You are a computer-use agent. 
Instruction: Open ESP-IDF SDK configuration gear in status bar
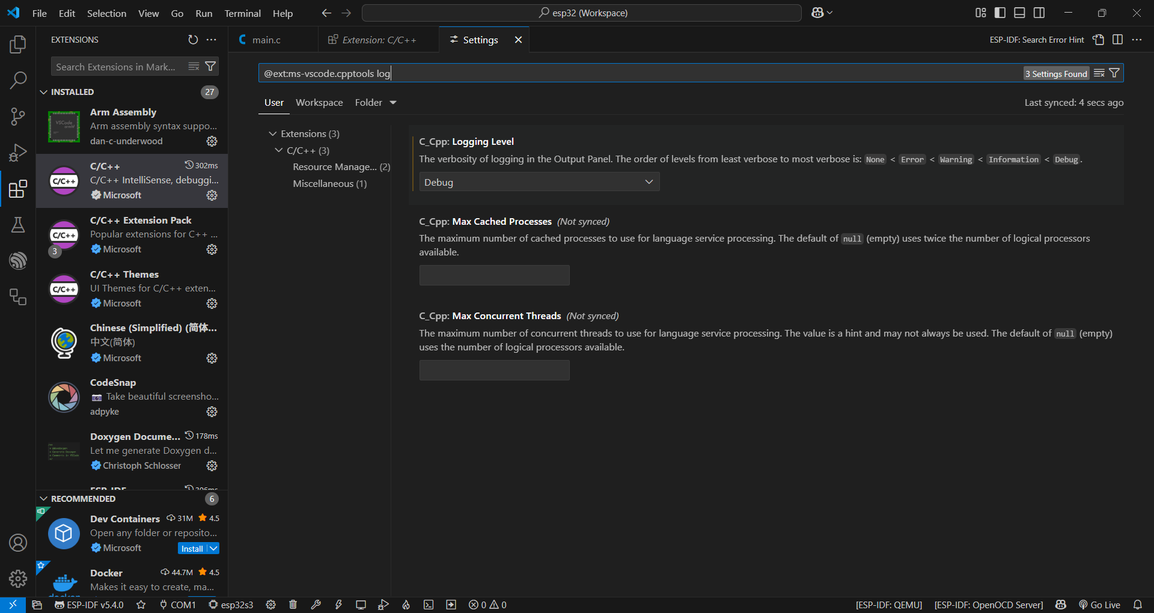[270, 605]
